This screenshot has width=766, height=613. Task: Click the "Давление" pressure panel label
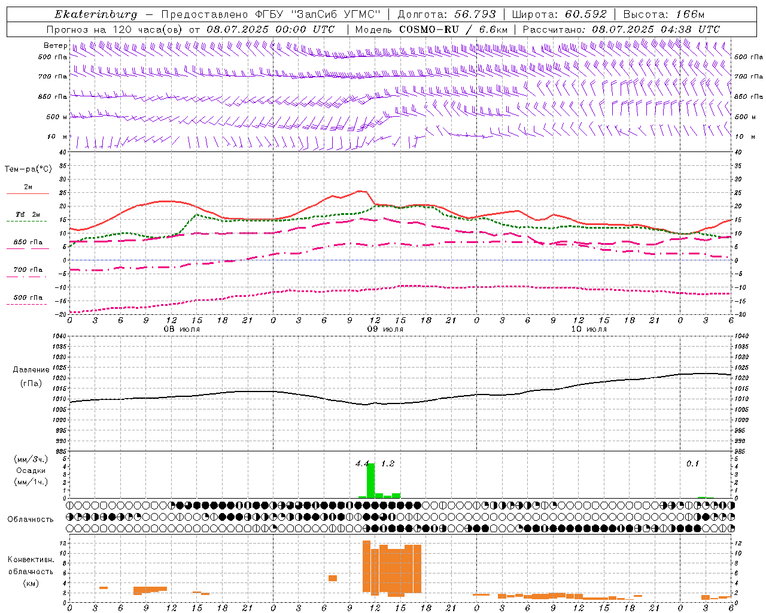pos(31,370)
